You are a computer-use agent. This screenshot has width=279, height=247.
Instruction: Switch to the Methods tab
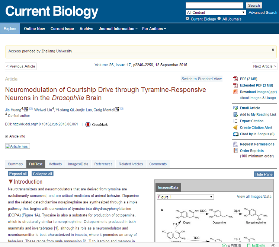(x=55, y=164)
